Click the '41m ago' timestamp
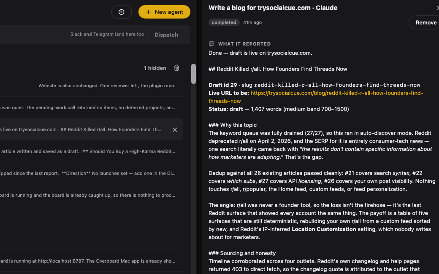The image size is (439, 274). [x=252, y=22]
